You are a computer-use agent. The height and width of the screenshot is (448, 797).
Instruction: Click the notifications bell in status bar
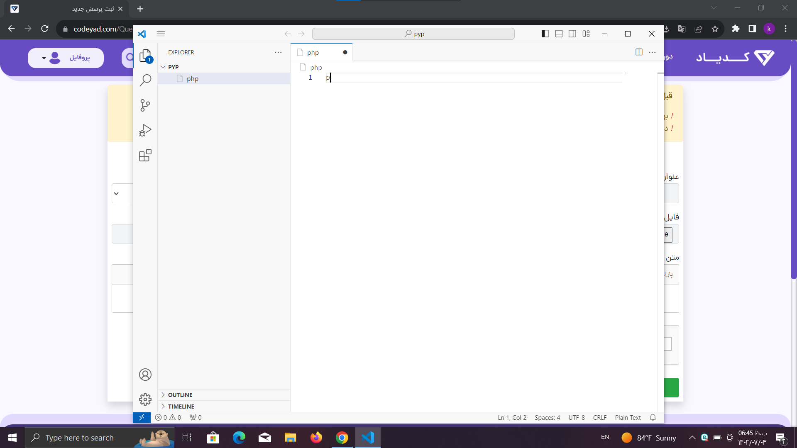pos(653,417)
